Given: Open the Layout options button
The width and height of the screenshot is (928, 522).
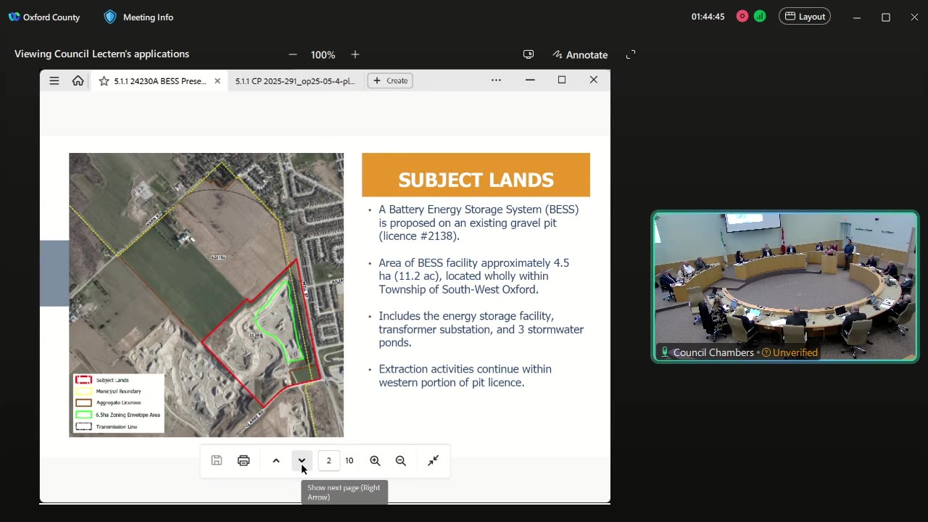Looking at the screenshot, I should pos(805,16).
